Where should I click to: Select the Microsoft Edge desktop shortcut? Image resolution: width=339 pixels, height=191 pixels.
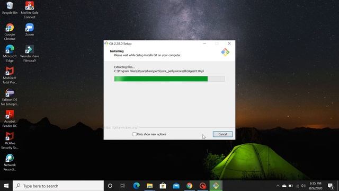point(10,54)
